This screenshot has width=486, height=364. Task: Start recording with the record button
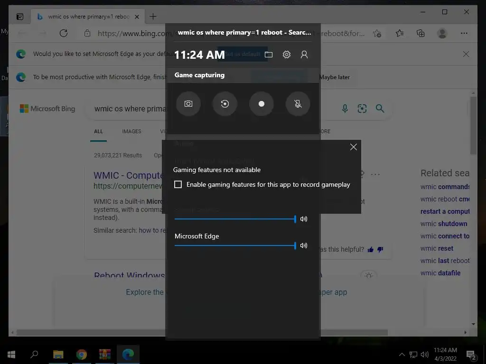[x=262, y=104]
